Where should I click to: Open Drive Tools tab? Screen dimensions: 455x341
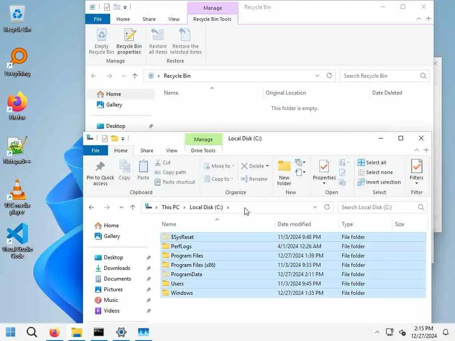203,151
